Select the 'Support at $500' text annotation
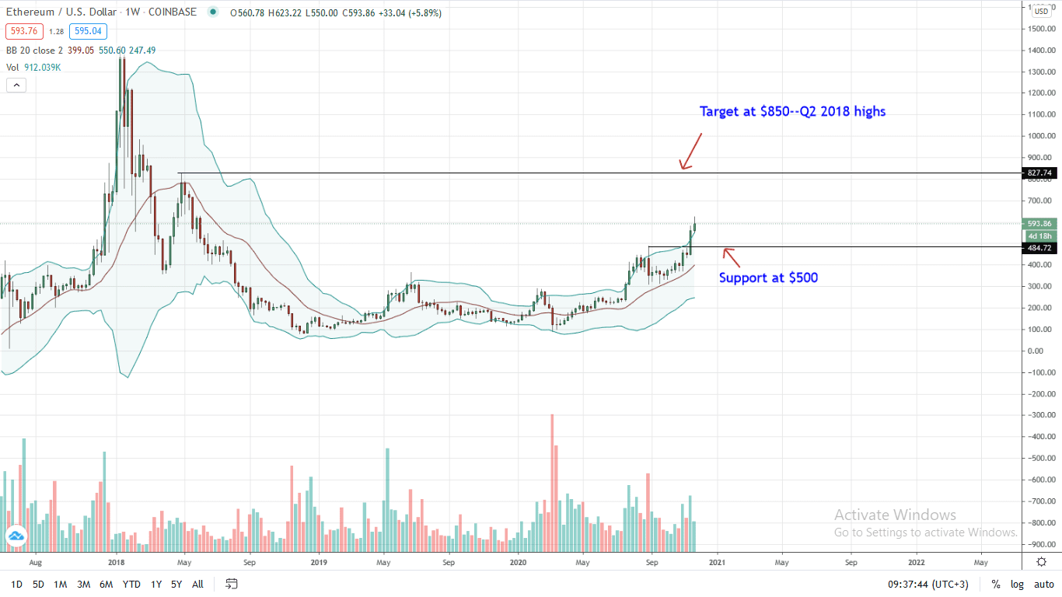 tap(768, 278)
